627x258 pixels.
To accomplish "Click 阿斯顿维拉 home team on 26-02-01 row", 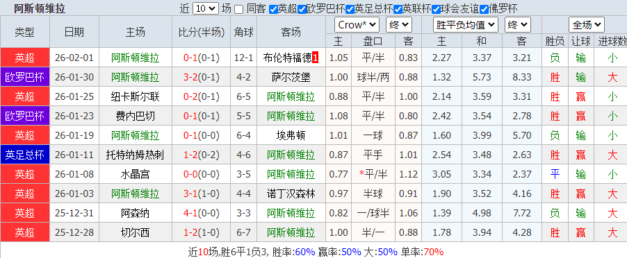I will click(135, 58).
